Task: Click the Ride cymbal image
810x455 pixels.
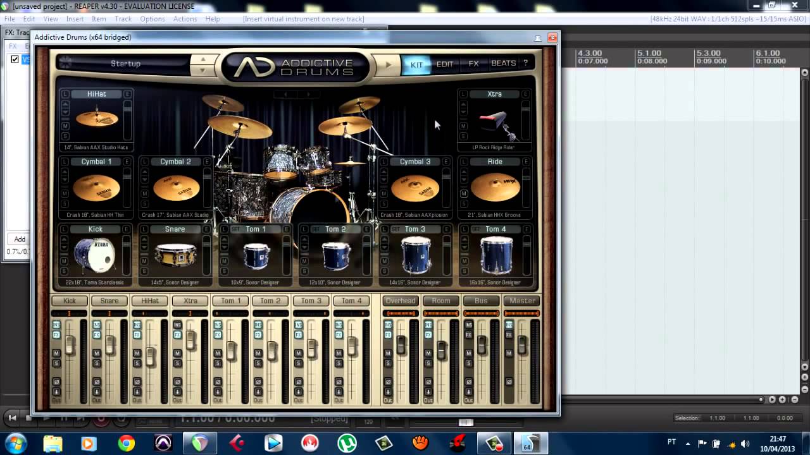Action: coord(495,188)
